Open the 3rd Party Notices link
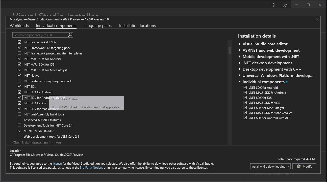 point(91,167)
